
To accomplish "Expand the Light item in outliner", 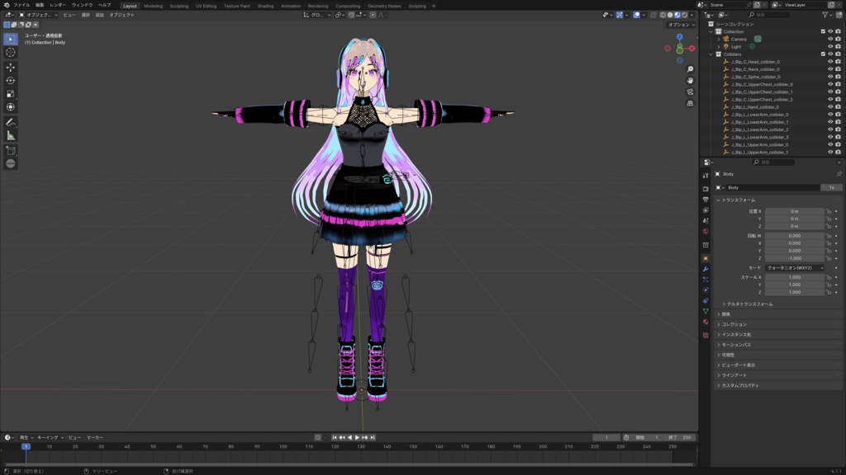I will point(719,47).
